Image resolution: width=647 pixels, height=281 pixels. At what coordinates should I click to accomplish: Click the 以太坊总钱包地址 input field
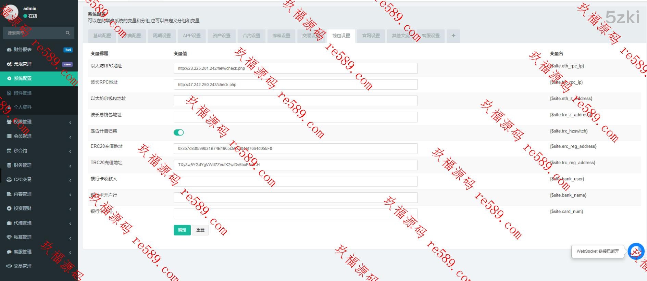tap(295, 101)
